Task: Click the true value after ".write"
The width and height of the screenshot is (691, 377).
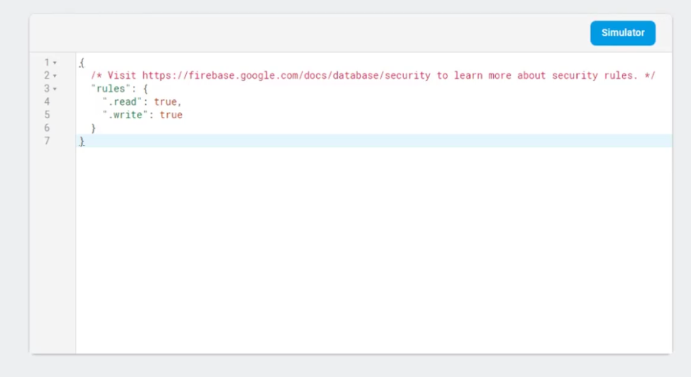Action: (171, 115)
